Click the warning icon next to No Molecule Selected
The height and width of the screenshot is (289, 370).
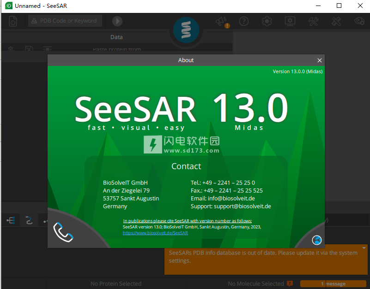click(x=290, y=283)
